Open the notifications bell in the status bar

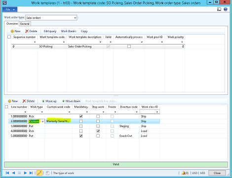pyautogui.click(x=183, y=173)
